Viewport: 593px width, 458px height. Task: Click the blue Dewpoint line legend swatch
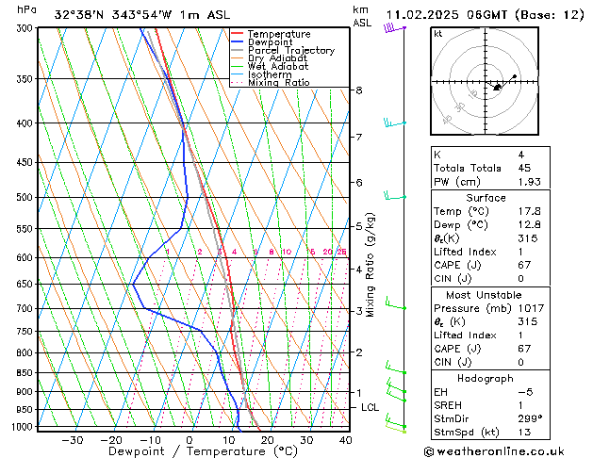click(x=238, y=42)
